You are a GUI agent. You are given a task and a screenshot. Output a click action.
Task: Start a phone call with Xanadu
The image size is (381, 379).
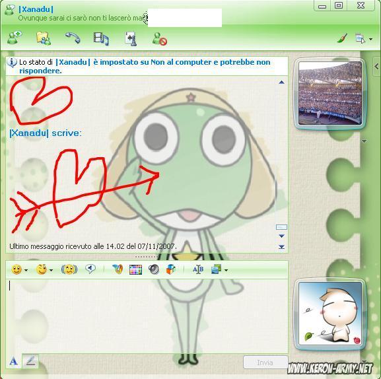(73, 38)
